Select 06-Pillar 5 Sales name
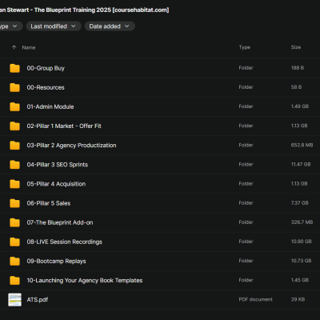Image resolution: width=320 pixels, height=320 pixels. pyautogui.click(x=49, y=203)
